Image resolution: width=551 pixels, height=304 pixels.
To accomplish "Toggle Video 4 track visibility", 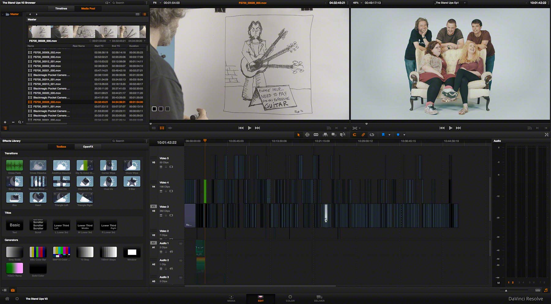I will tap(171, 191).
